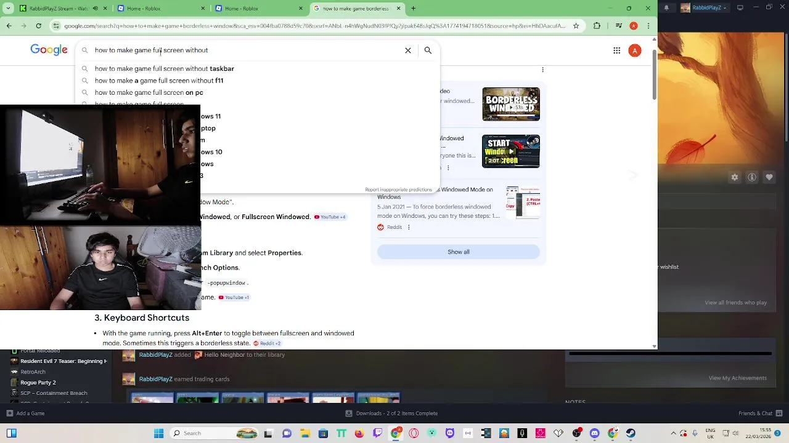Click View all friends who play in Steam

736,303
